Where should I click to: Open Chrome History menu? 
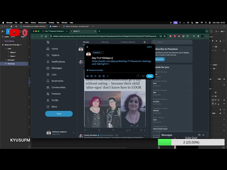click(33, 23)
